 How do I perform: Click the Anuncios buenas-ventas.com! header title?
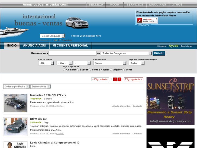(45, 5)
